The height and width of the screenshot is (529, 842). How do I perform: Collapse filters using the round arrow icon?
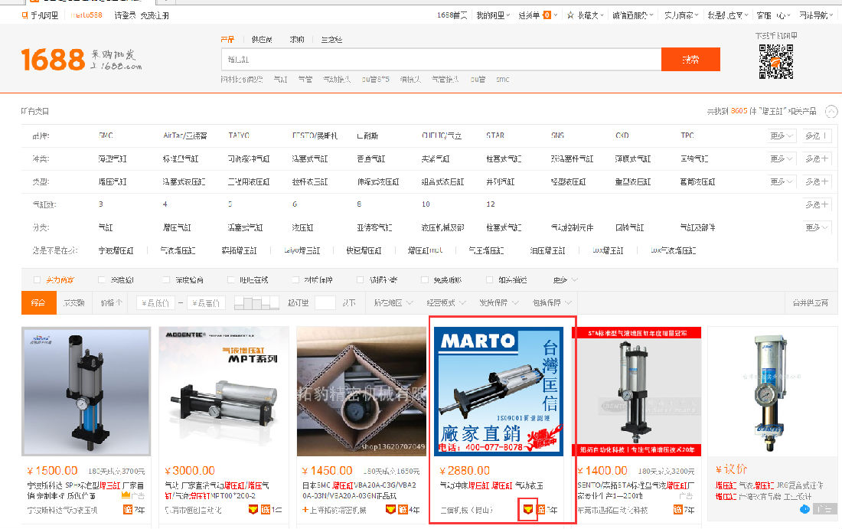point(831,111)
